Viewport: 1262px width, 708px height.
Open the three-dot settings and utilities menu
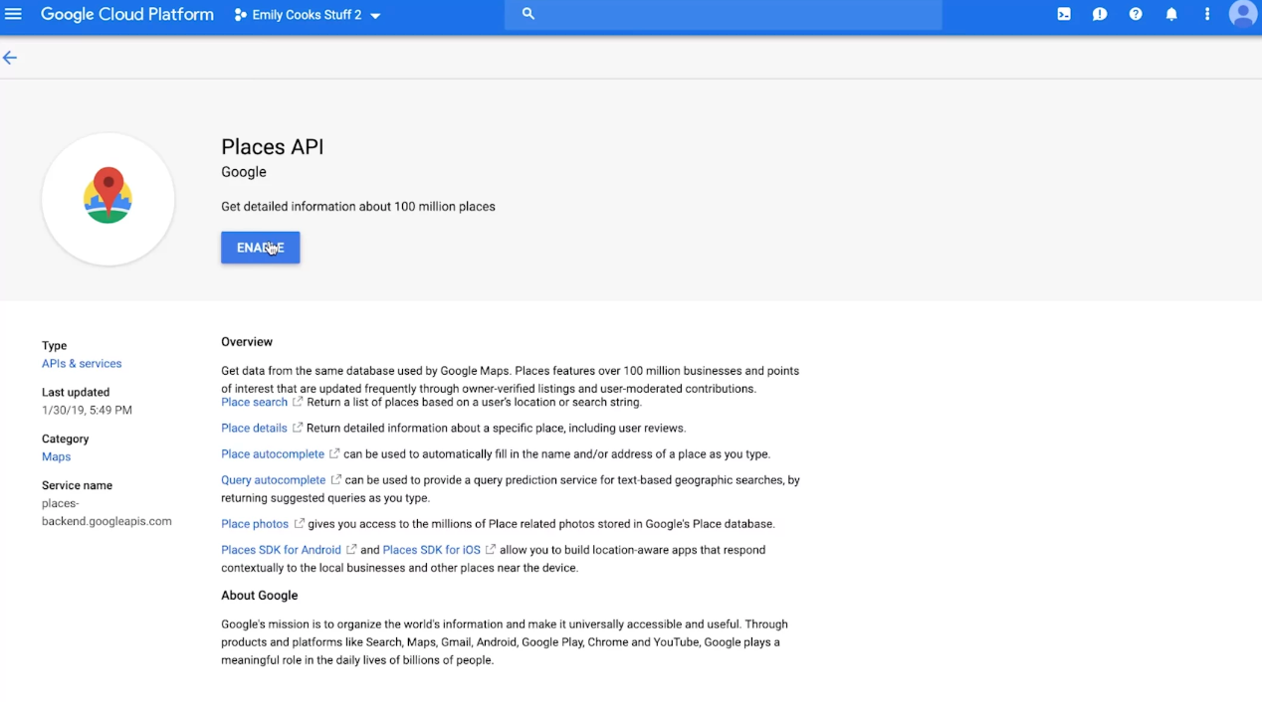(1207, 15)
